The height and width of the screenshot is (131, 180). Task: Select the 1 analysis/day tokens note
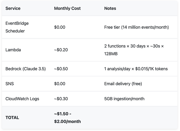pyautogui.click(x=136, y=69)
